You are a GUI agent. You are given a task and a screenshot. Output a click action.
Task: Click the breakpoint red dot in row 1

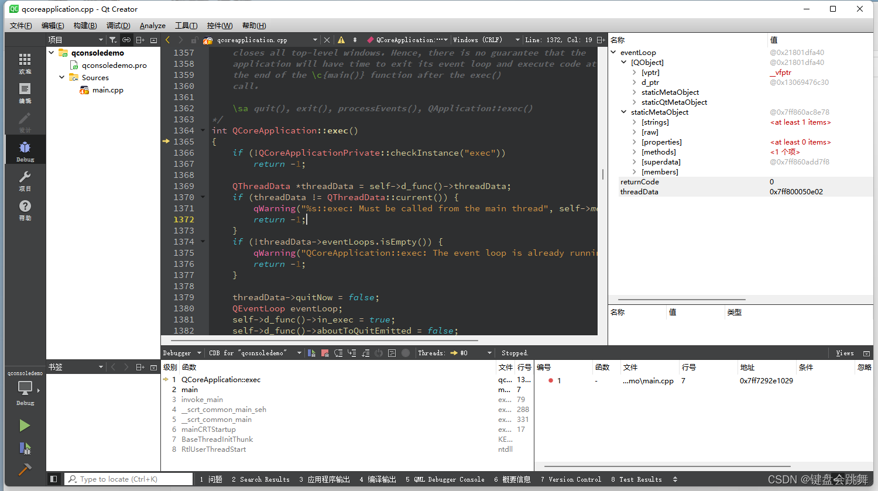click(551, 380)
